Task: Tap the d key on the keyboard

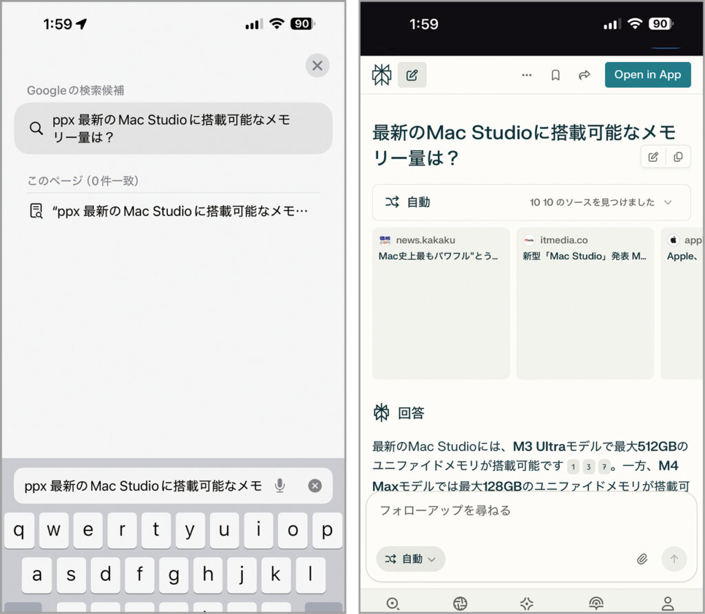Action: [x=105, y=575]
